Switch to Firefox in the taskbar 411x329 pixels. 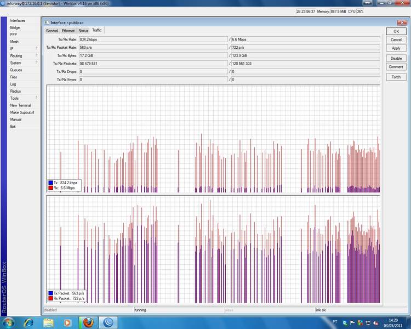[x=87, y=322]
